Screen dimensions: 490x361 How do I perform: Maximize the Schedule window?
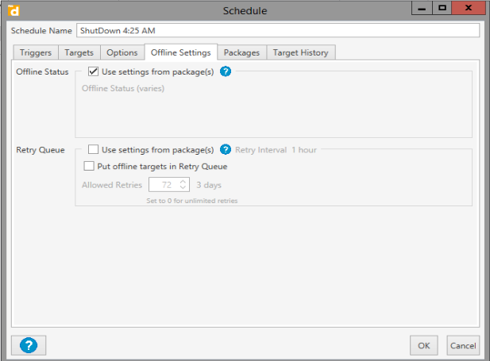point(442,8)
